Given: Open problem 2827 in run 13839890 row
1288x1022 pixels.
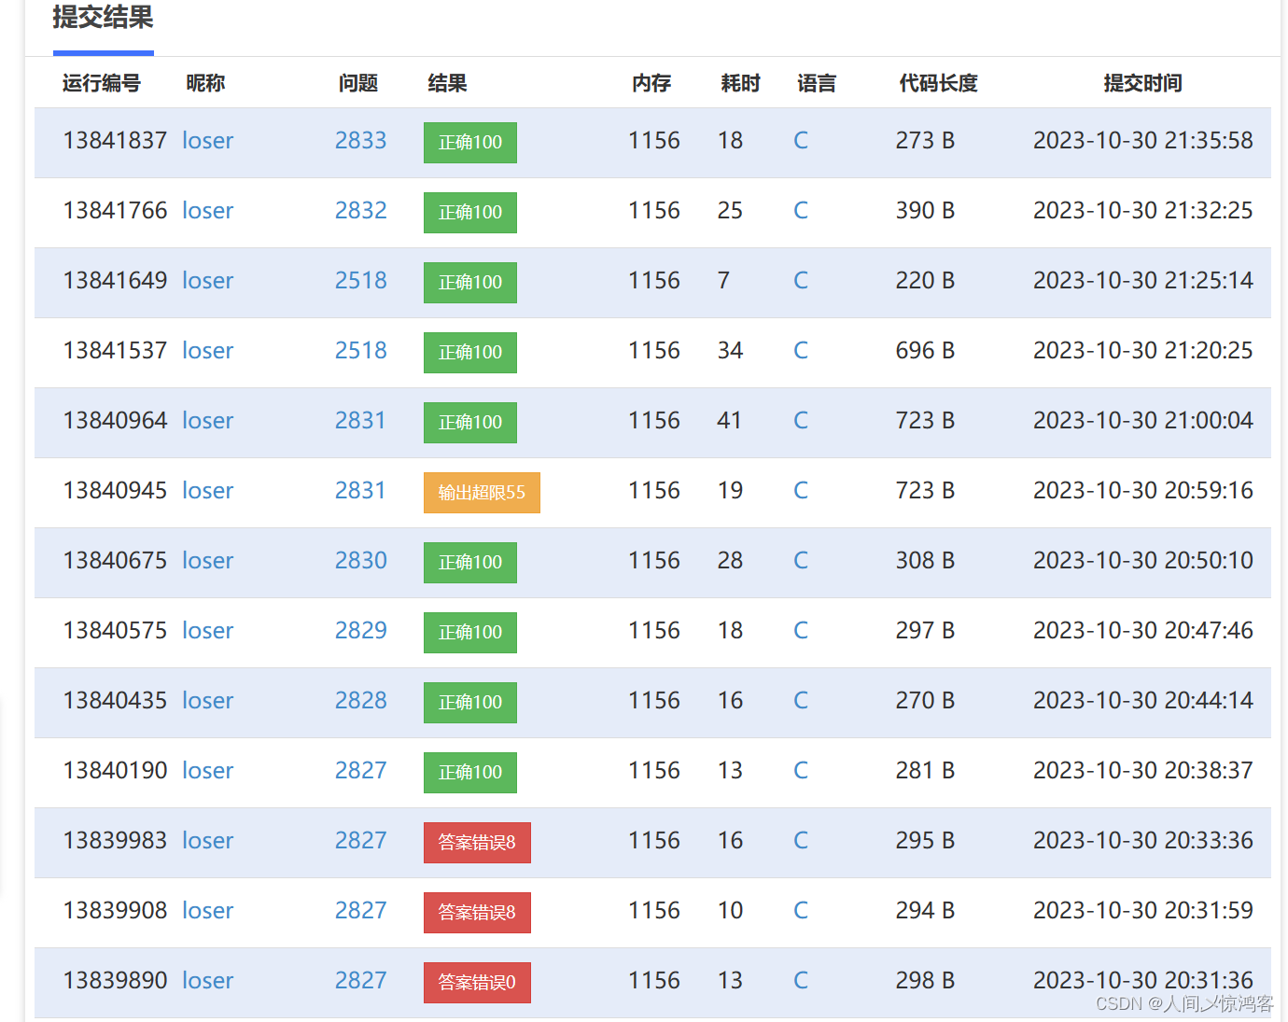Looking at the screenshot, I should tap(360, 981).
